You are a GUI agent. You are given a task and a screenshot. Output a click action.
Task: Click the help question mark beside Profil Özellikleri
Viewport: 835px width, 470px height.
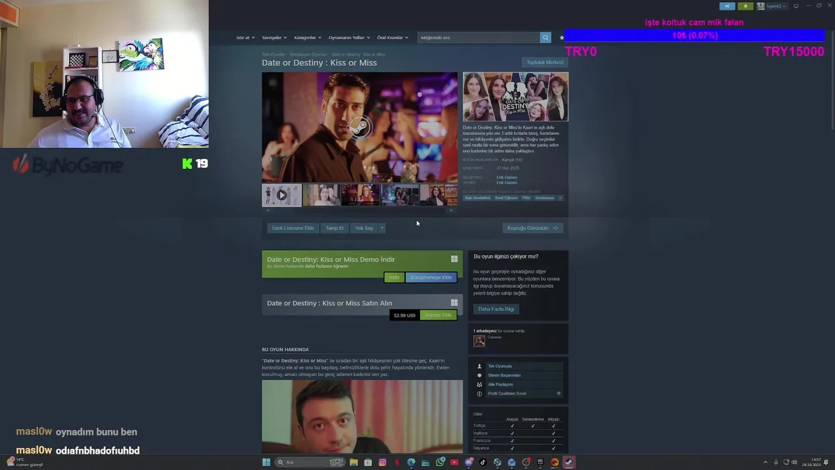[x=558, y=394]
